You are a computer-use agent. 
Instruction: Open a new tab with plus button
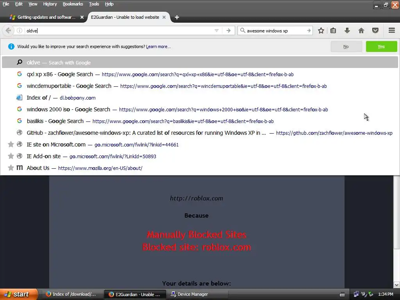coord(177,17)
